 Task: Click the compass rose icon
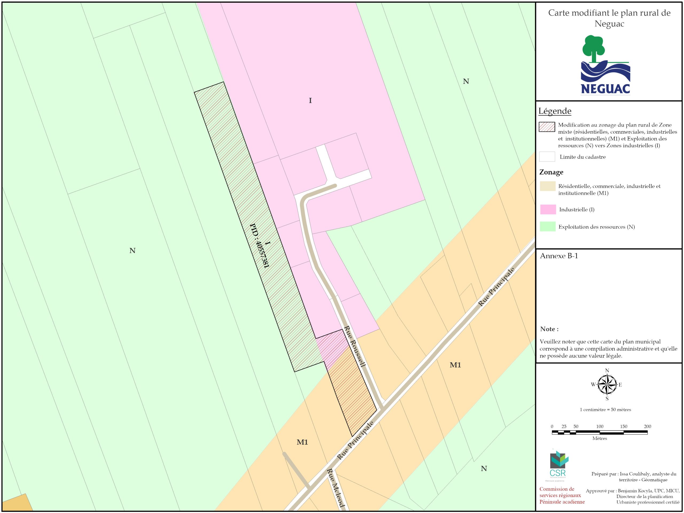tap(607, 384)
